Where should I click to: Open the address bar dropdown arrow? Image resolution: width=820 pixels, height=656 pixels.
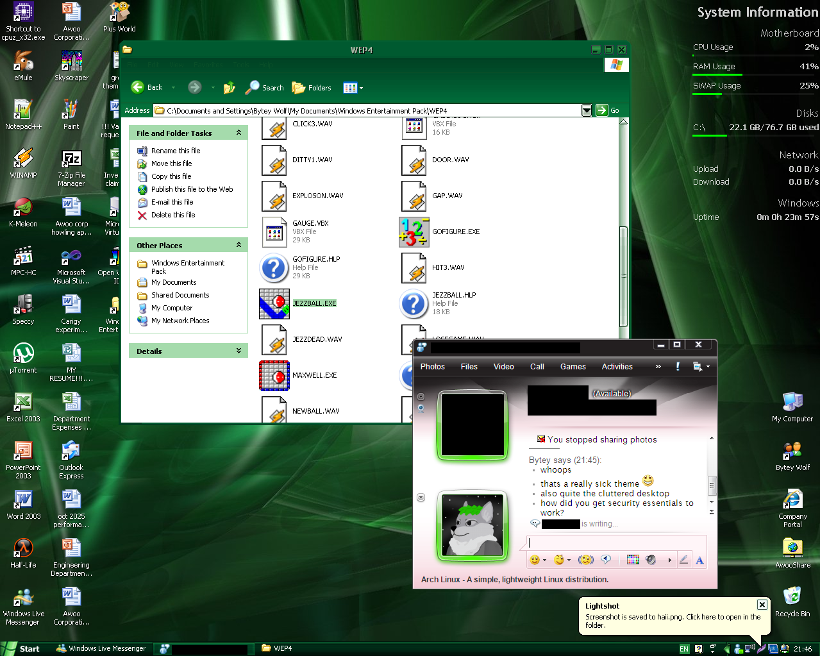[586, 110]
